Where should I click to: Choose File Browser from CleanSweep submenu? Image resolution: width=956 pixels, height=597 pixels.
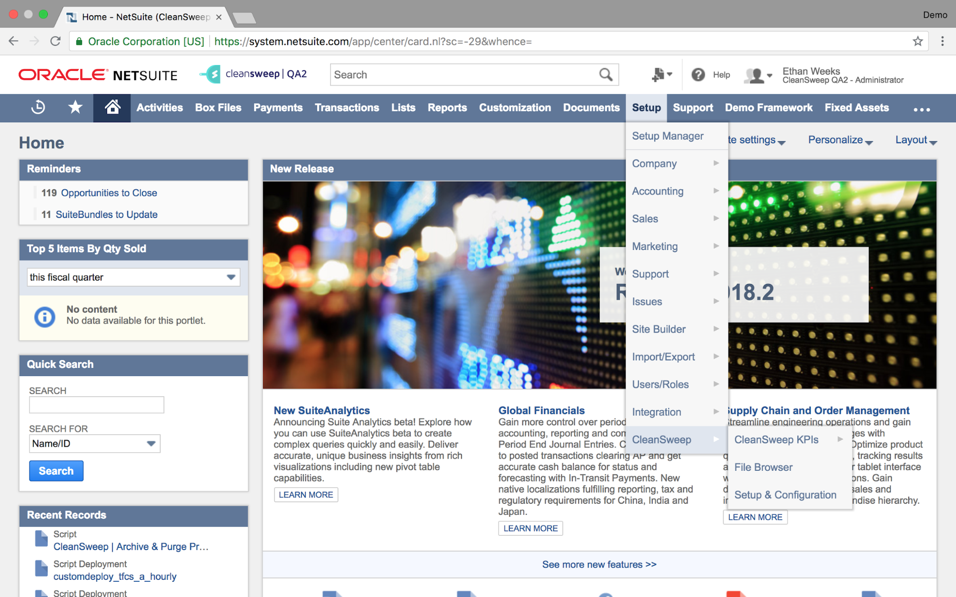click(763, 467)
